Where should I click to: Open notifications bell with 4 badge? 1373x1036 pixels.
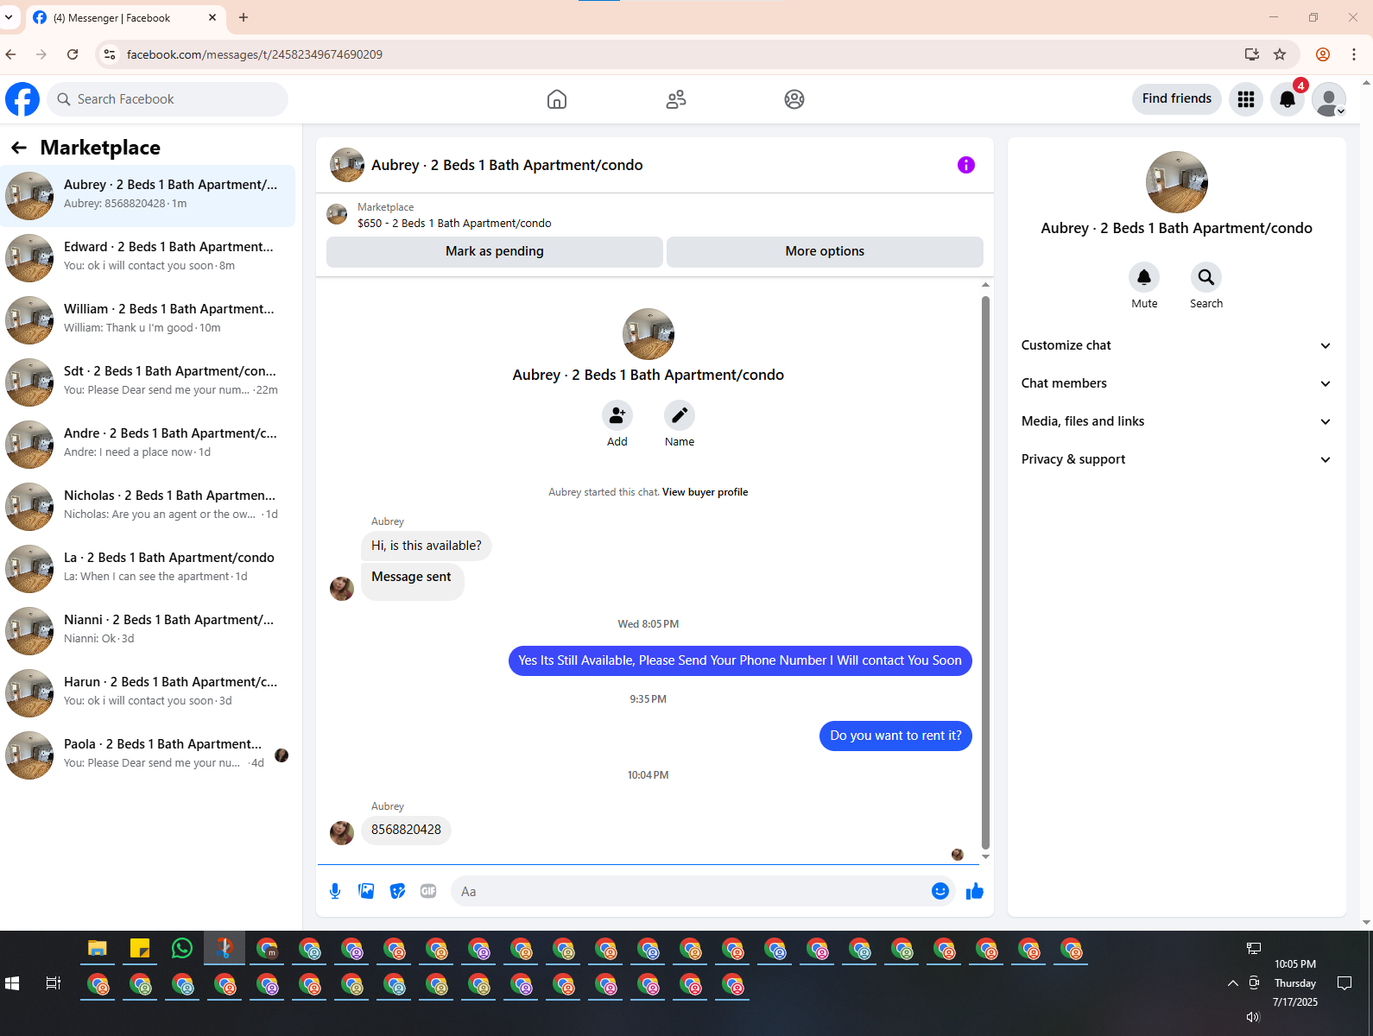(x=1288, y=99)
